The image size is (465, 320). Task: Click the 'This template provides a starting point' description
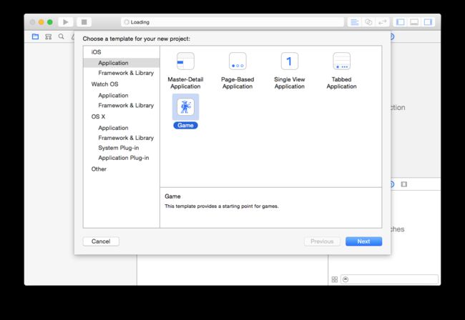[x=222, y=206]
